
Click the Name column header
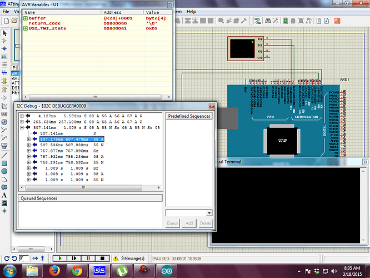click(x=62, y=12)
